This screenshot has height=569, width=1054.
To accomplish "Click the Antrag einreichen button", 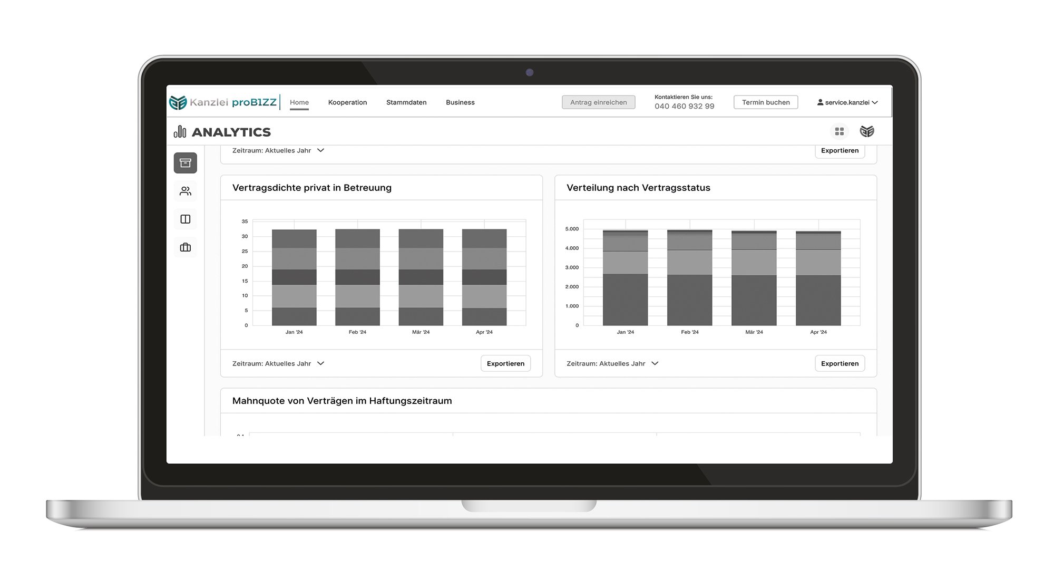I will (x=599, y=102).
